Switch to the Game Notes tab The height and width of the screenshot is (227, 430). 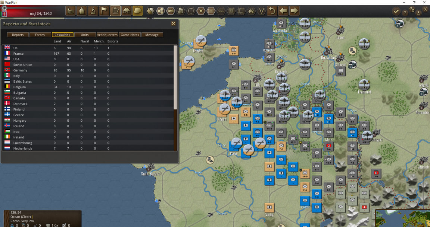(x=130, y=35)
